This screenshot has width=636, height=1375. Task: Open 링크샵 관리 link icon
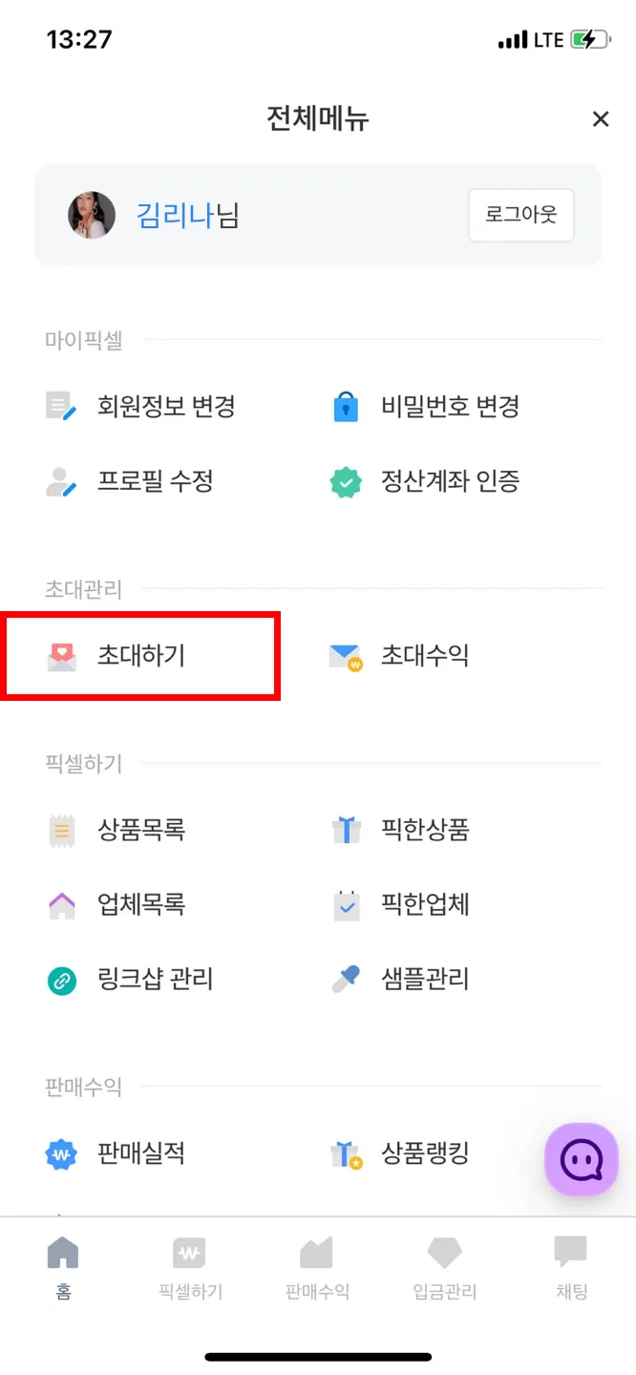61,980
